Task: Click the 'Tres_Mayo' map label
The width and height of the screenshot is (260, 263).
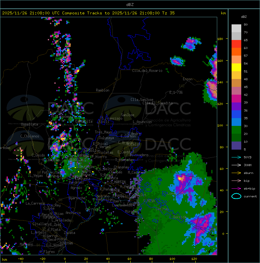Action: 103,132
